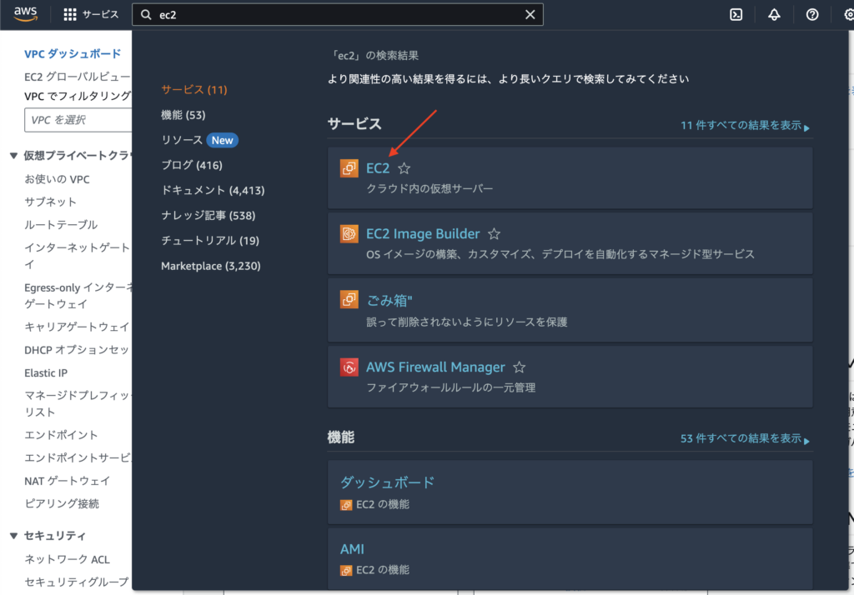Screen dimensions: 854x595
Task: Open DHCP オプションセット in sidebar
Action: pyautogui.click(x=77, y=350)
